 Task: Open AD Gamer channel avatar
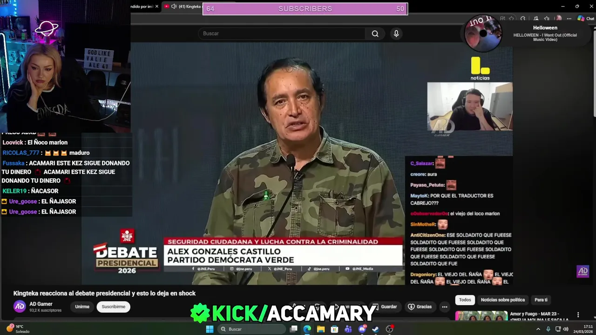pyautogui.click(x=20, y=306)
